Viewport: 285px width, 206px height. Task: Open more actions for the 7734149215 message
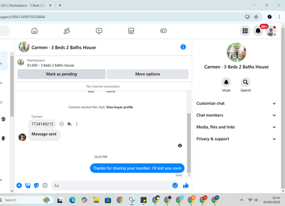(77, 124)
